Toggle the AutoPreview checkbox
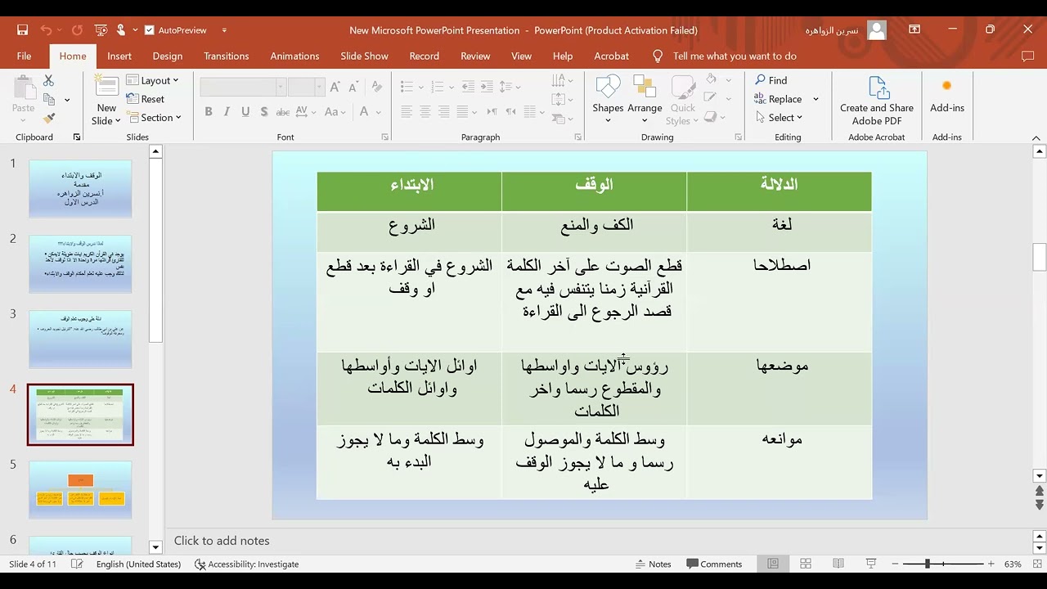The image size is (1047, 589). 150,30
